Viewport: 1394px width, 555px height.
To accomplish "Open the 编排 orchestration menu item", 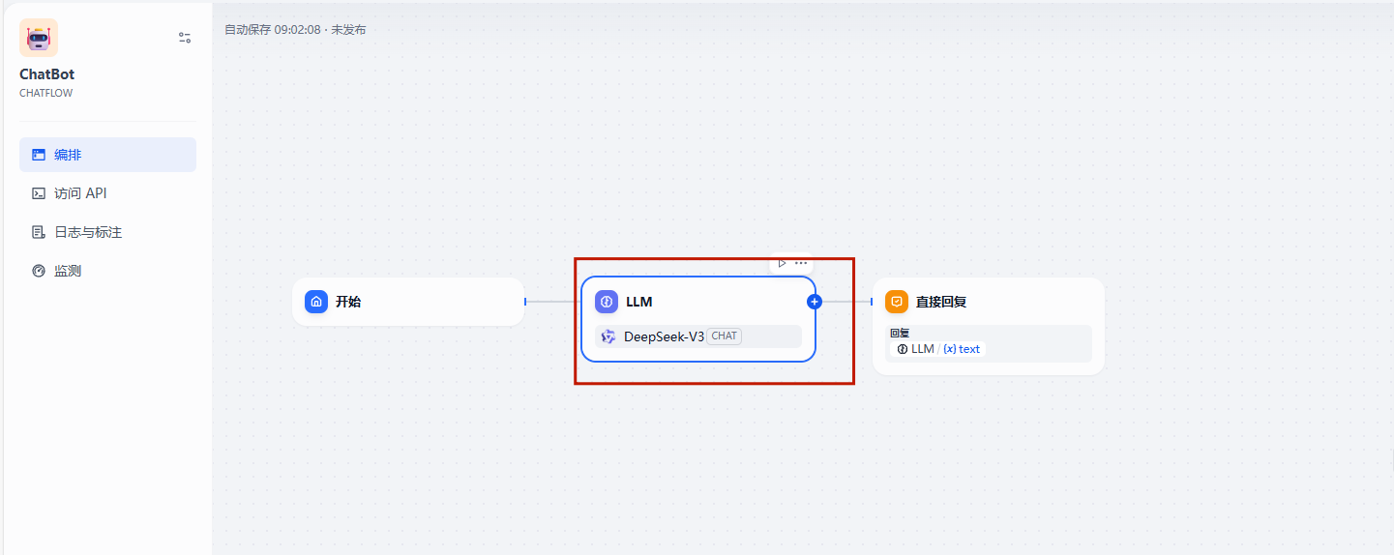I will tap(107, 155).
